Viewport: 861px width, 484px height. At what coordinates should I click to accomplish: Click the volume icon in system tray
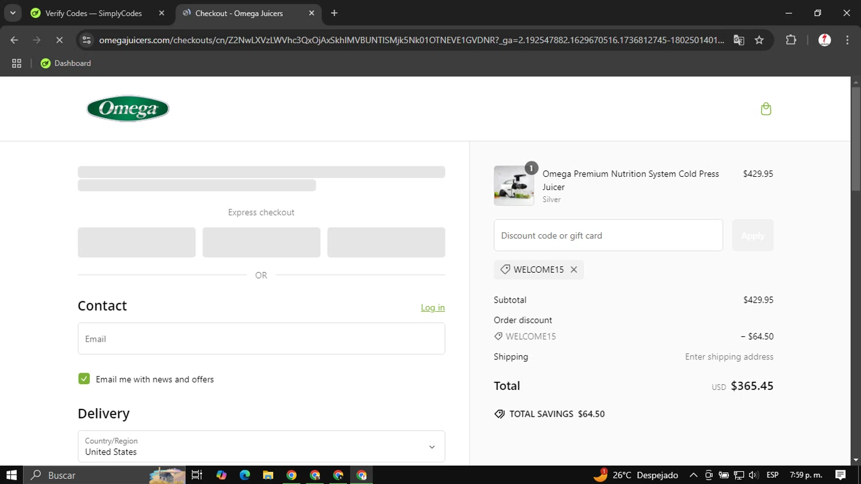coord(754,475)
